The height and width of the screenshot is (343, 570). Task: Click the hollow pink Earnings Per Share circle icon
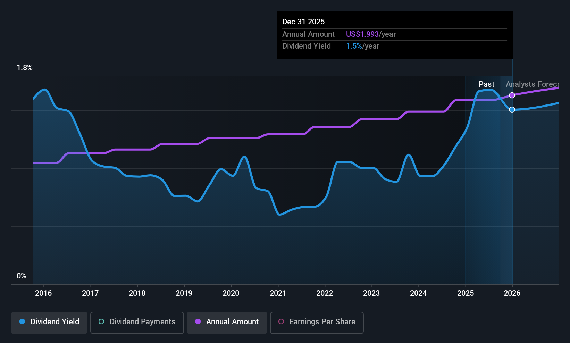[281, 322]
